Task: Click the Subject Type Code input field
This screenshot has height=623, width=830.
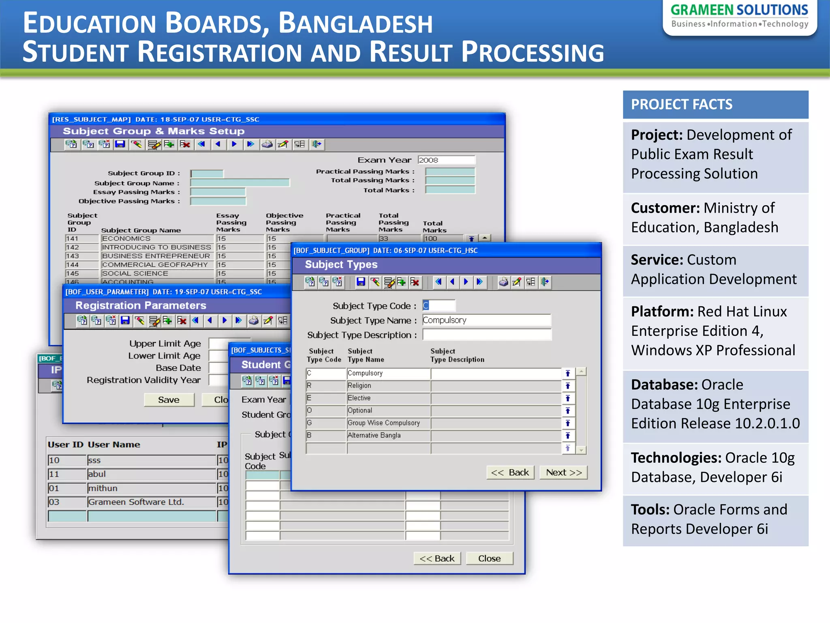Action: click(439, 306)
